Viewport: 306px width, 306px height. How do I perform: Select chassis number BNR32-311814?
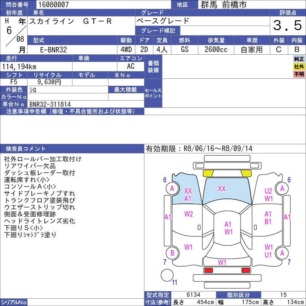tap(50, 104)
